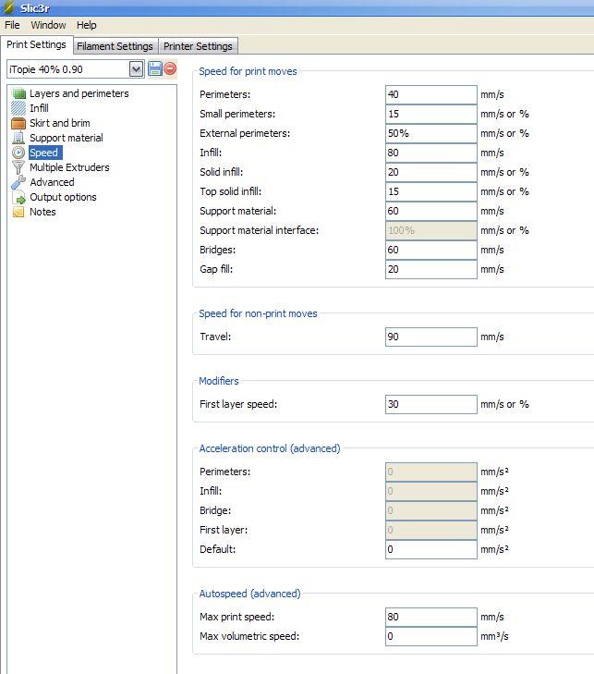Click the Notes yellow icon

18,212
